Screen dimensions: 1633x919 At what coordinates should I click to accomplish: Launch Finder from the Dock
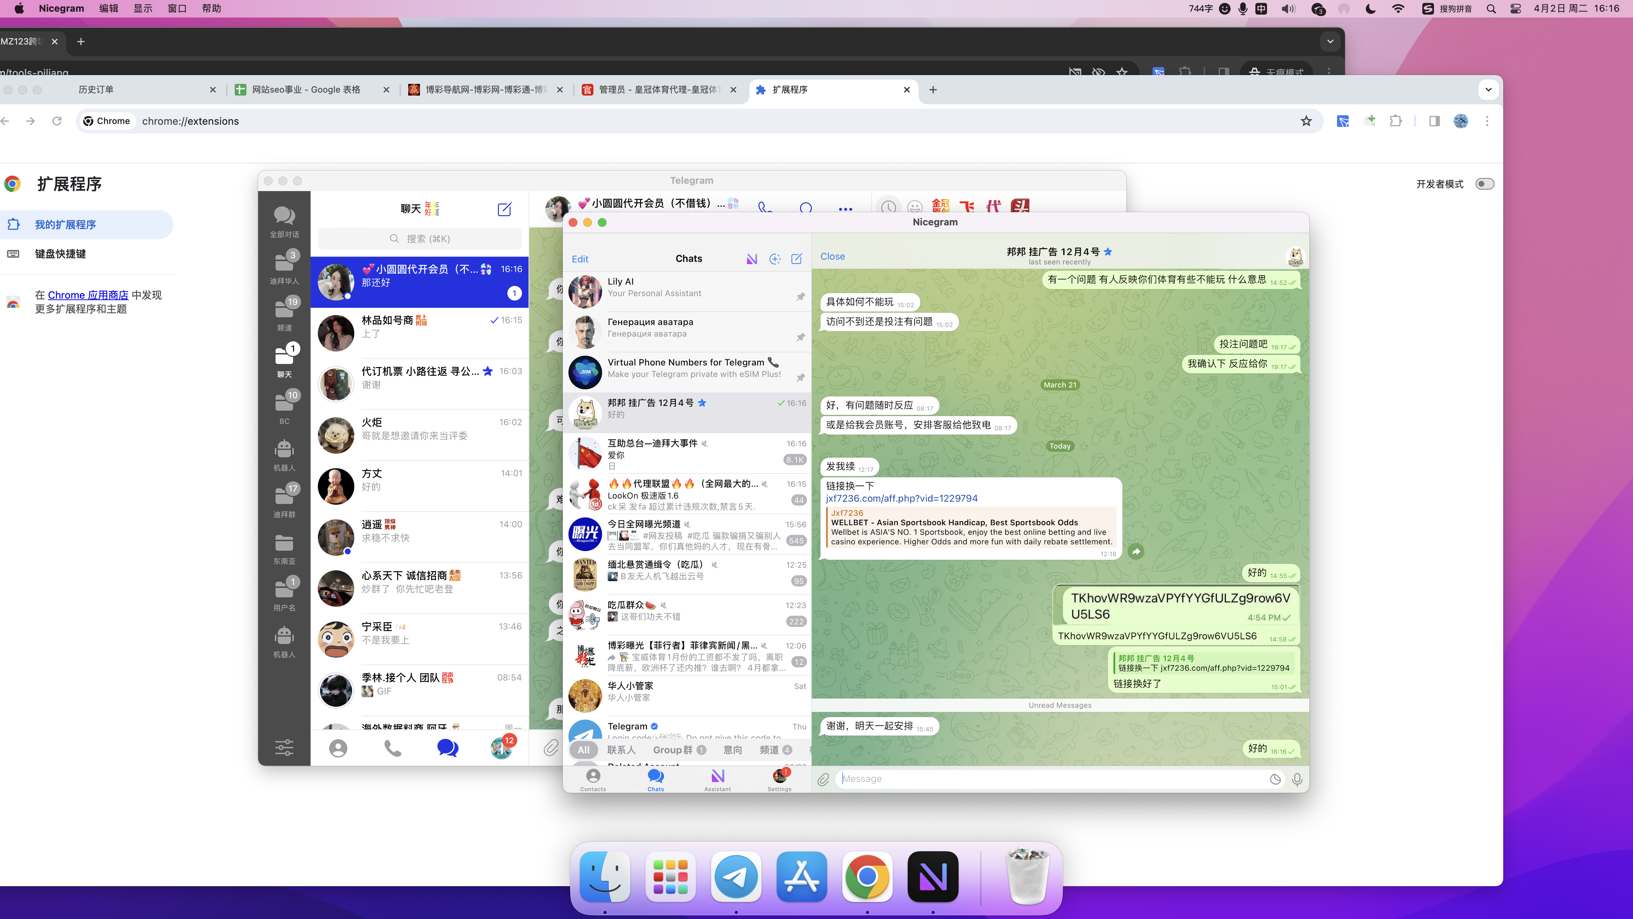click(x=605, y=876)
